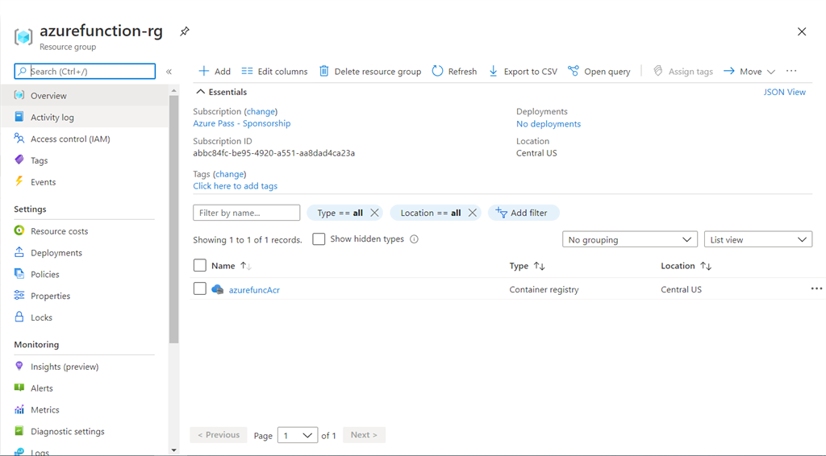The width and height of the screenshot is (826, 456).
Task: Click Edit columns
Action: (274, 72)
